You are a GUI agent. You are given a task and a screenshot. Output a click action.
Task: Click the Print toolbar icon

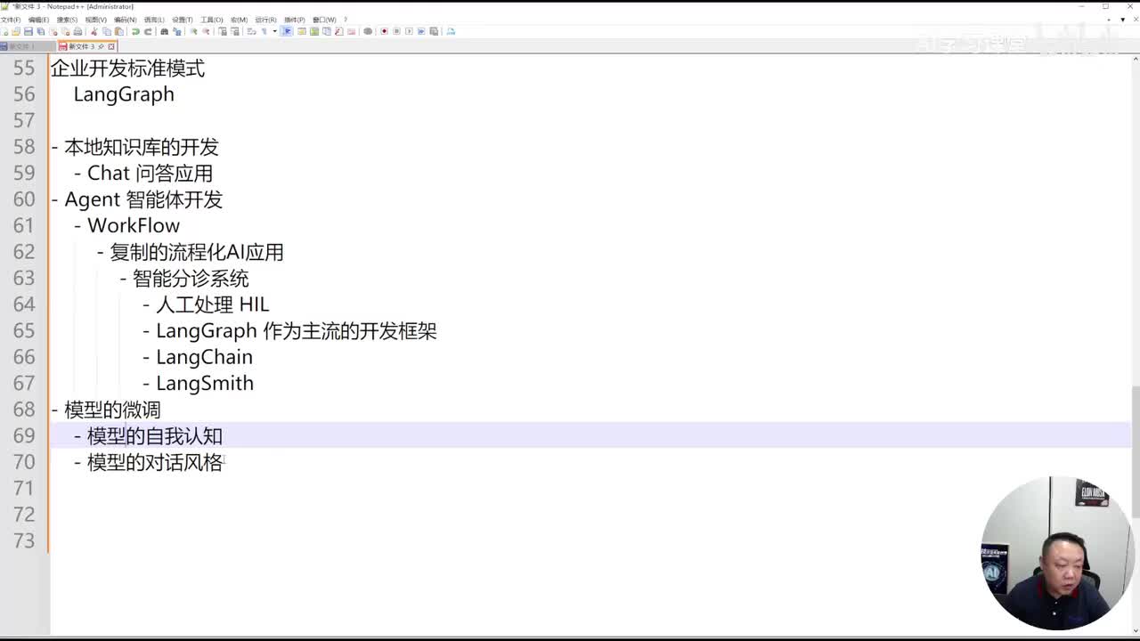77,31
